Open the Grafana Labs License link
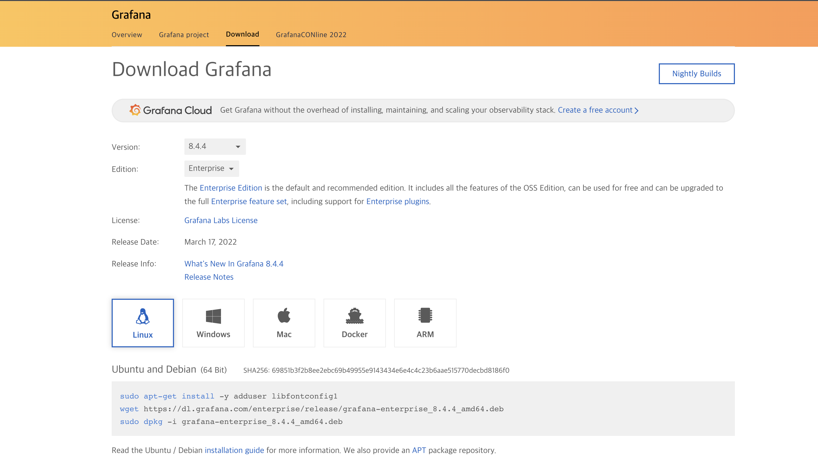The width and height of the screenshot is (818, 465). tap(221, 220)
